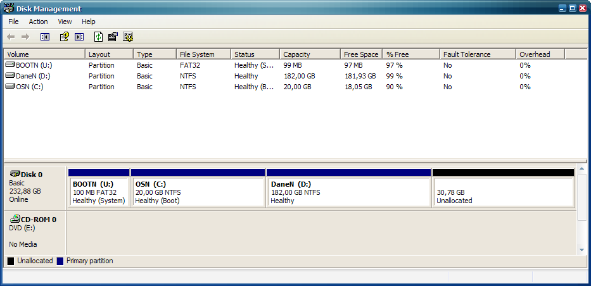
Task: Sort by the Capacity column header
Action: click(x=310, y=54)
